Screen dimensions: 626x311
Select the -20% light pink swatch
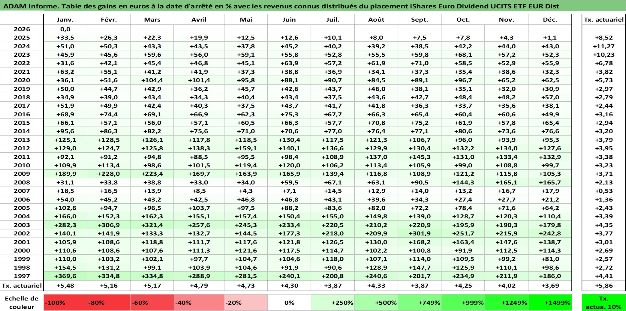(246, 303)
